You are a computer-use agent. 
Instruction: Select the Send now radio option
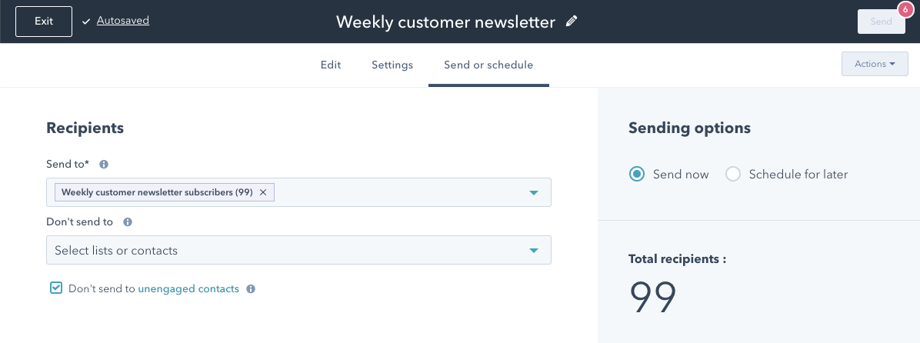tap(636, 174)
